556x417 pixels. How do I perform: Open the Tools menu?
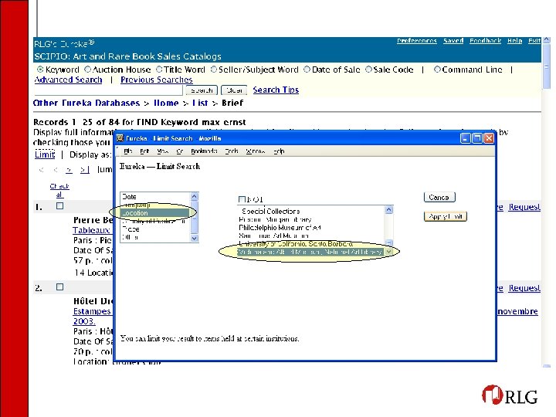coord(232,151)
